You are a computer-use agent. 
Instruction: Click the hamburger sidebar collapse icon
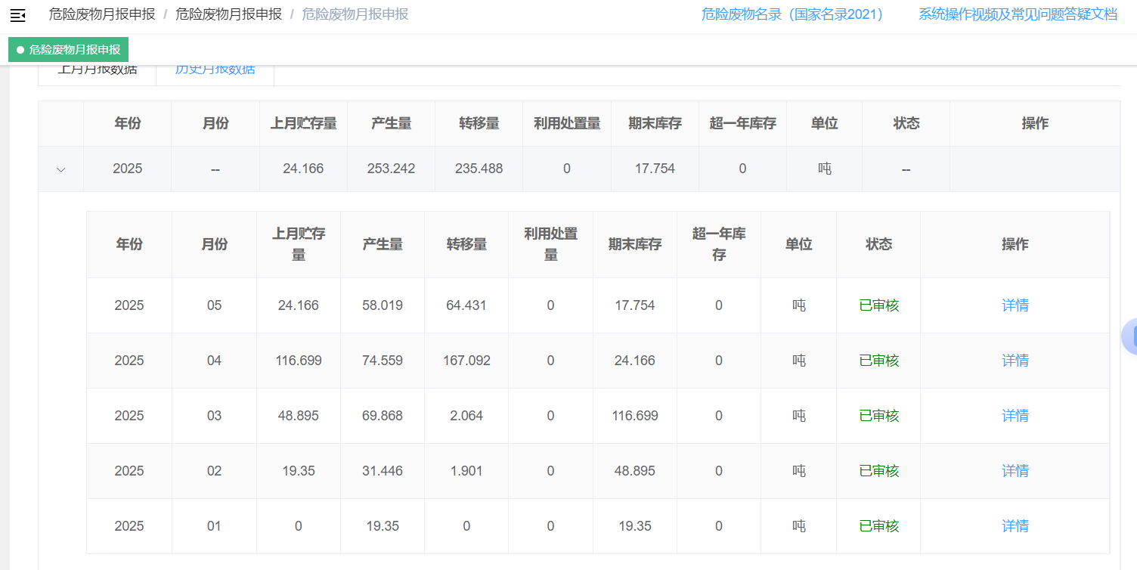[x=17, y=15]
